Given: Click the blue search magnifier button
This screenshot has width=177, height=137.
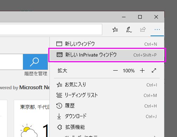Looking at the screenshot, I should [35, 62].
